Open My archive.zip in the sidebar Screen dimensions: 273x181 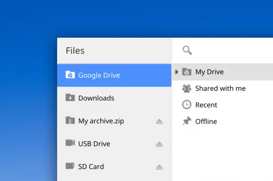(114, 121)
